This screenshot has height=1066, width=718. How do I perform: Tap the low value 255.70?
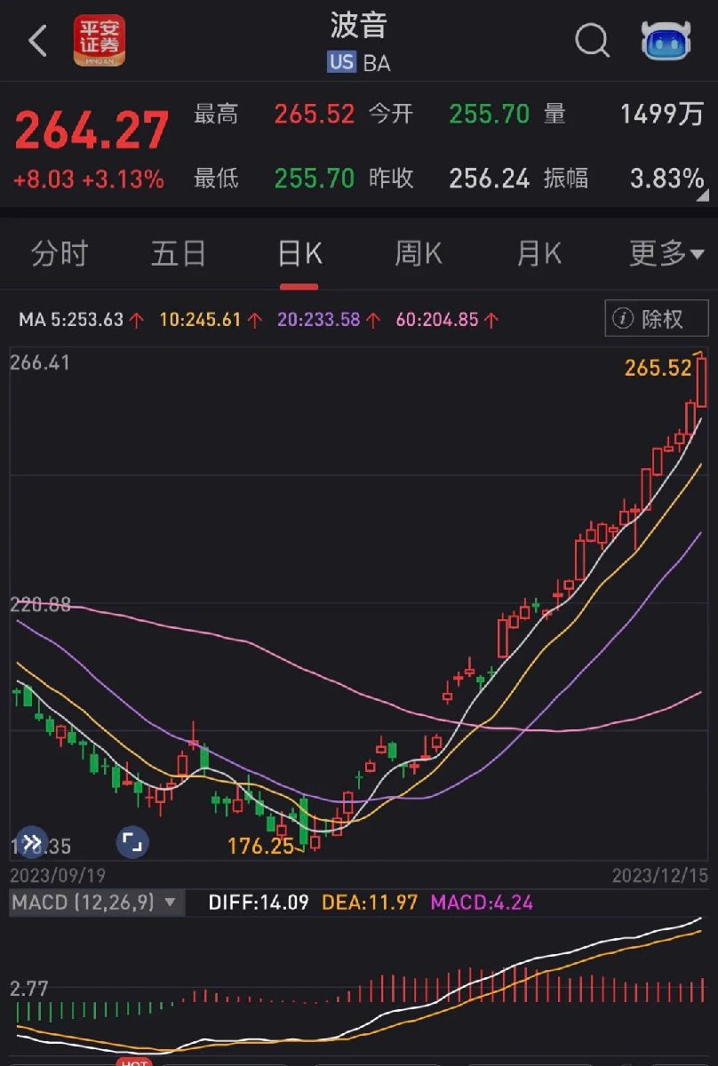tap(314, 179)
